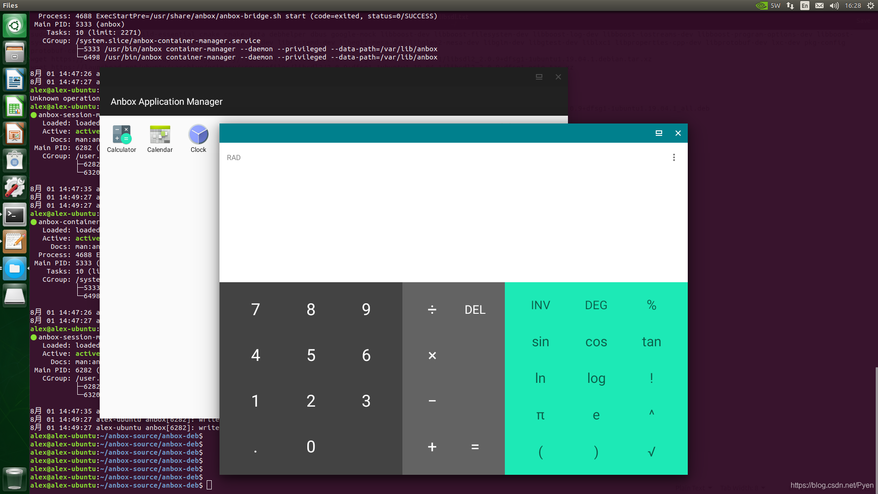The image size is (878, 494).
Task: Open the sound volume indicator
Action: point(834,5)
